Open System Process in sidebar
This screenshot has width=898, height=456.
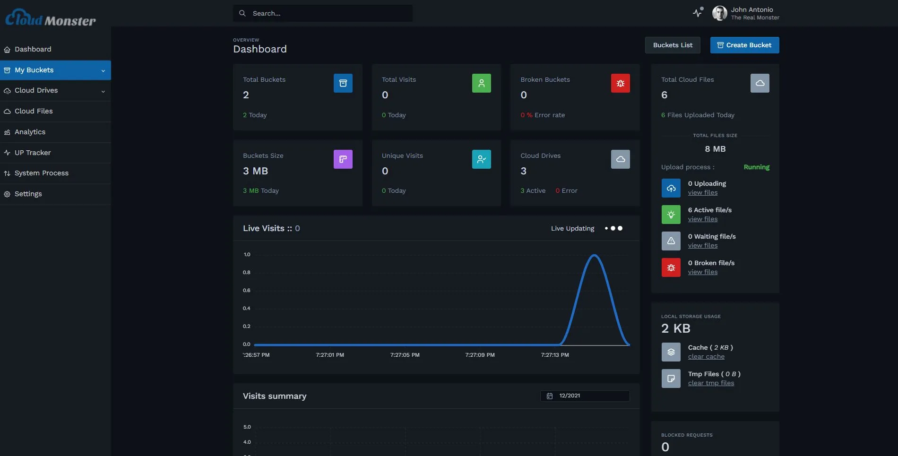point(41,173)
